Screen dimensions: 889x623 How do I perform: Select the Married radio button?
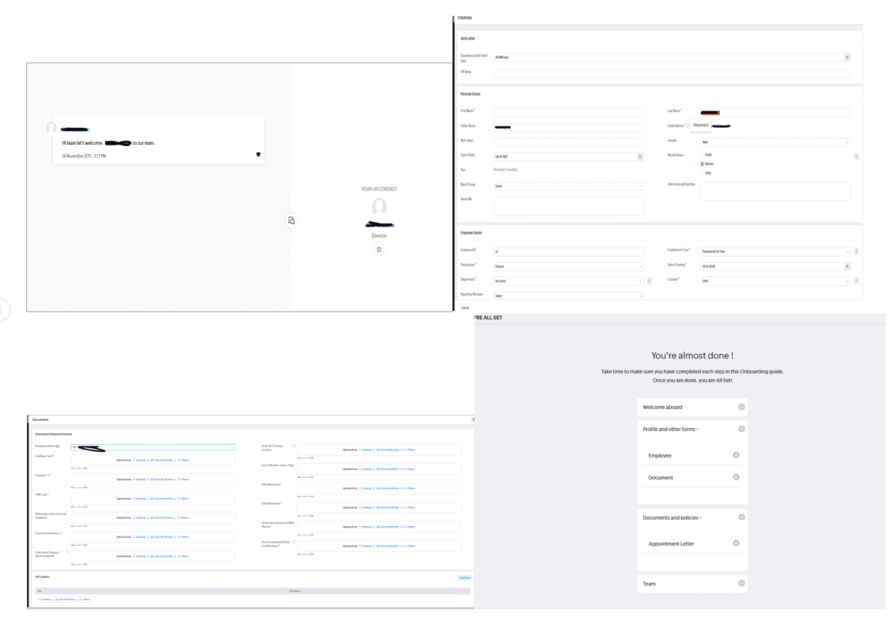click(x=703, y=164)
